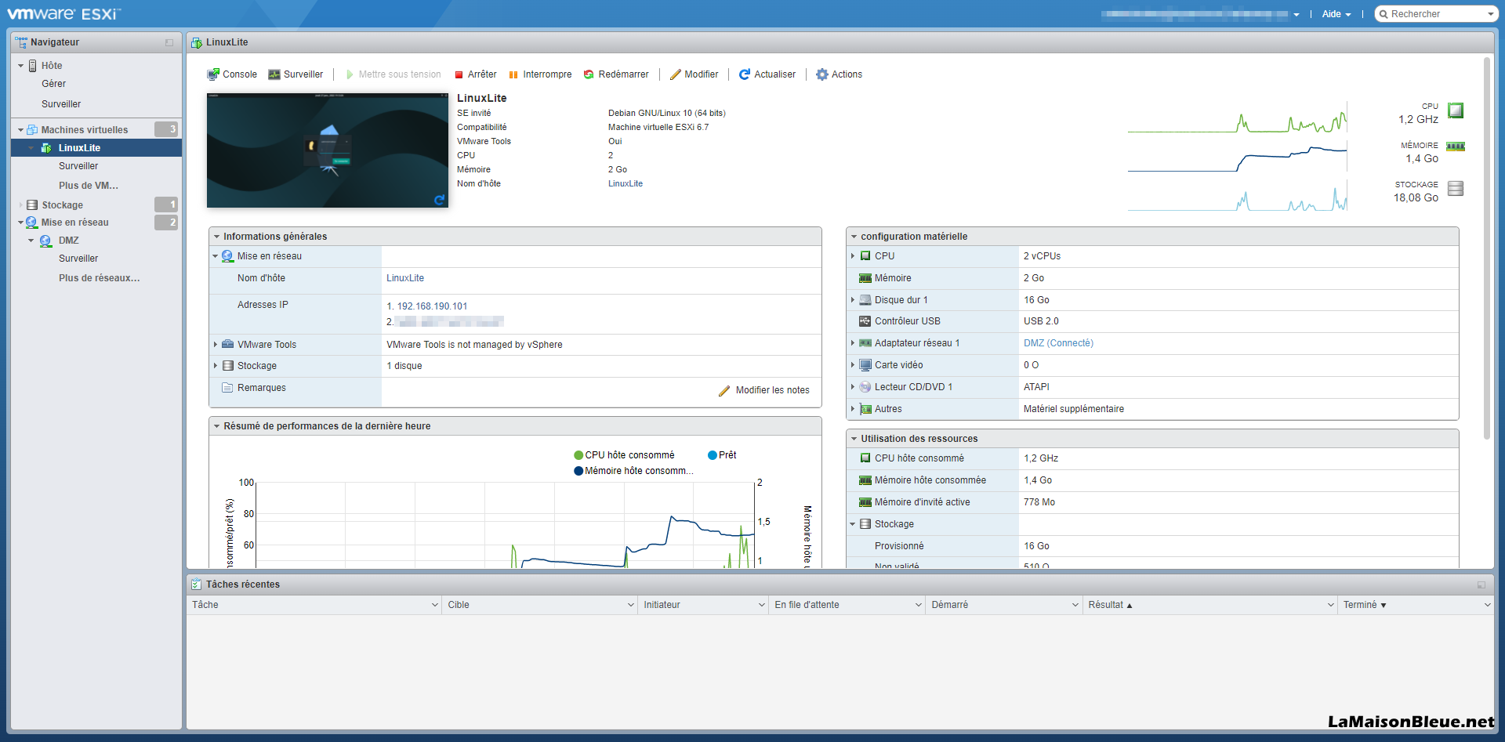Click the main panel vertical scrollbar
This screenshot has width=1505, height=742.
point(1487,248)
